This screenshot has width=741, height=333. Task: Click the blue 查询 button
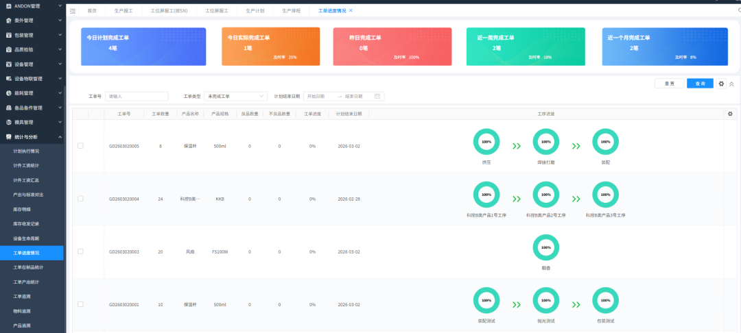pyautogui.click(x=700, y=84)
